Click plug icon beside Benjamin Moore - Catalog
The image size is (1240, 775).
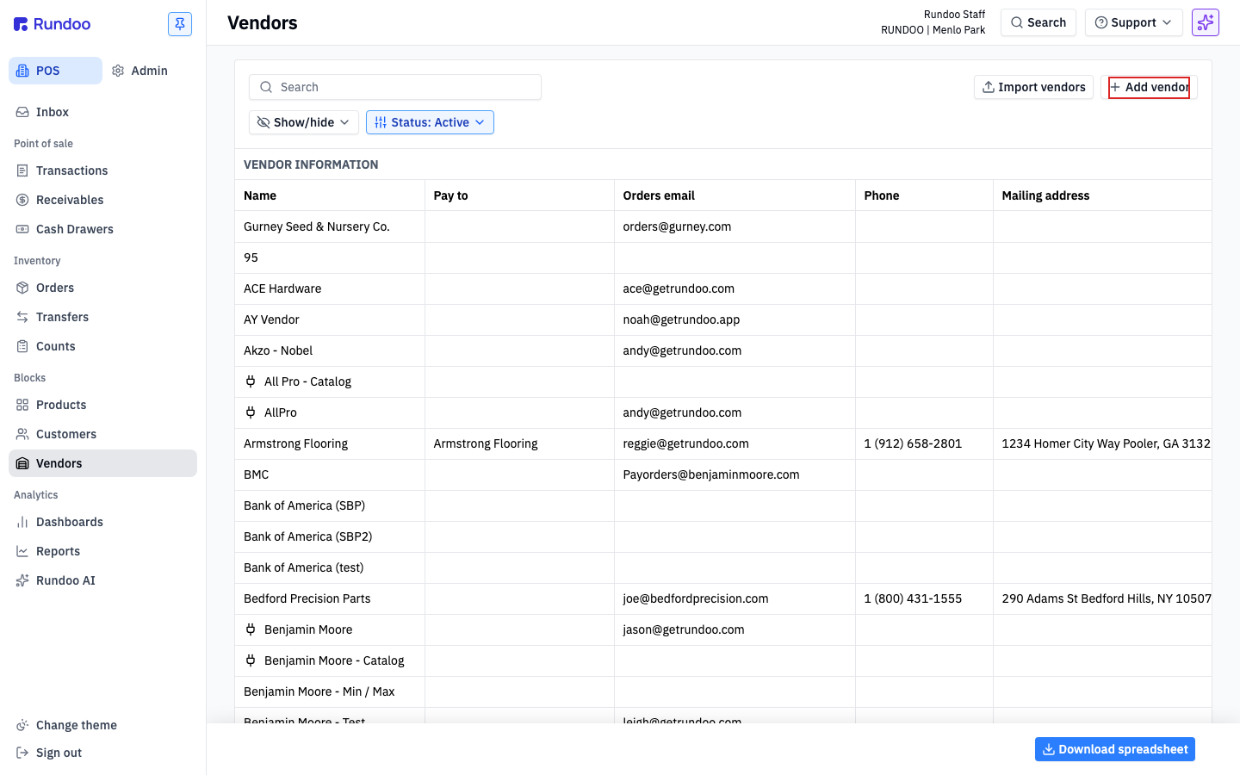point(251,660)
